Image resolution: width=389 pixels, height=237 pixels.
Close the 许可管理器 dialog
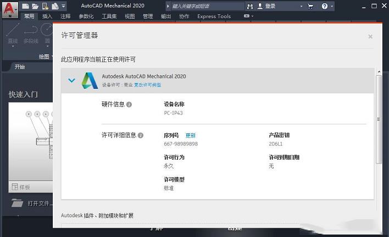[370, 37]
